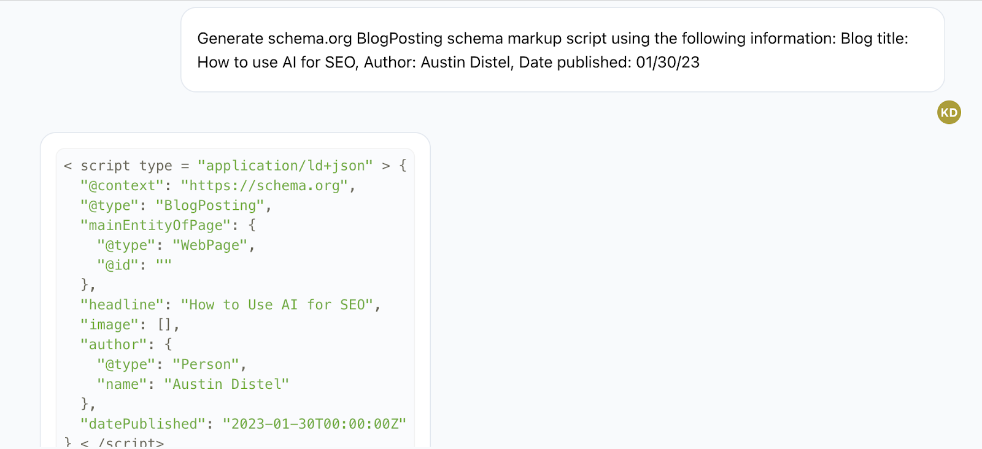Click the empty "image" array brackets

[164, 324]
